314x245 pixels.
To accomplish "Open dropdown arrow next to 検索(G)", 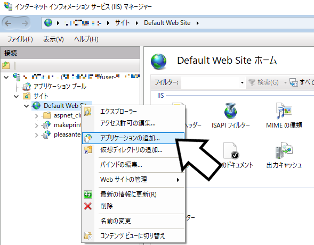I will coord(285,82).
